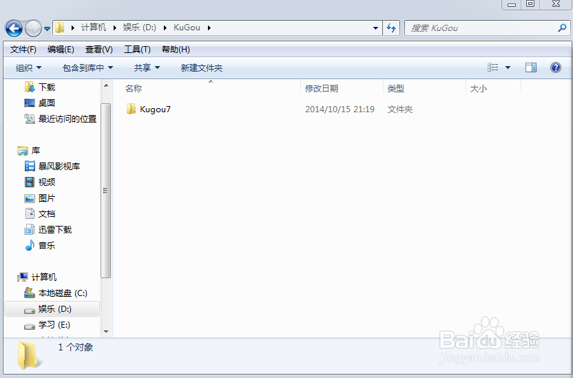Screen dimensions: 573x378
Task: Go back with the blue Back arrow
Action: 14,28
